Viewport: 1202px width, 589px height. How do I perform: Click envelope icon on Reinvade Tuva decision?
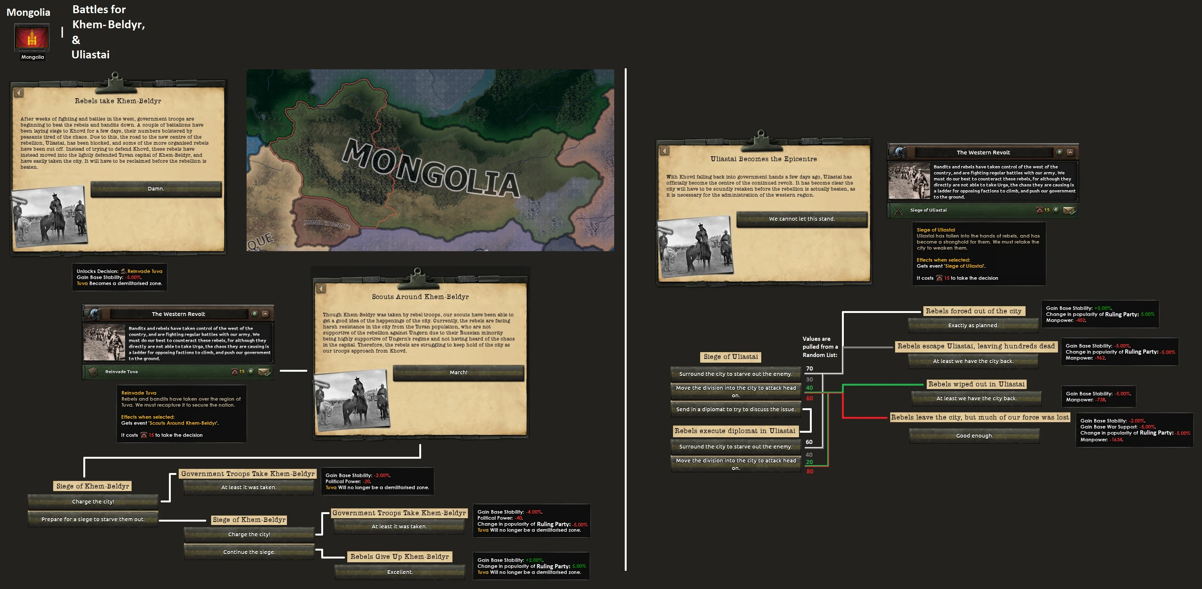pyautogui.click(x=264, y=371)
